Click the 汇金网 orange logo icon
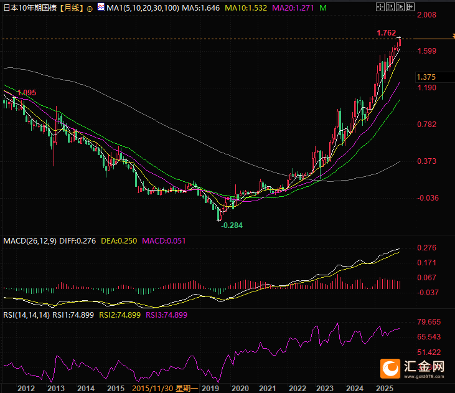455x393 pixels. pyautogui.click(x=390, y=368)
